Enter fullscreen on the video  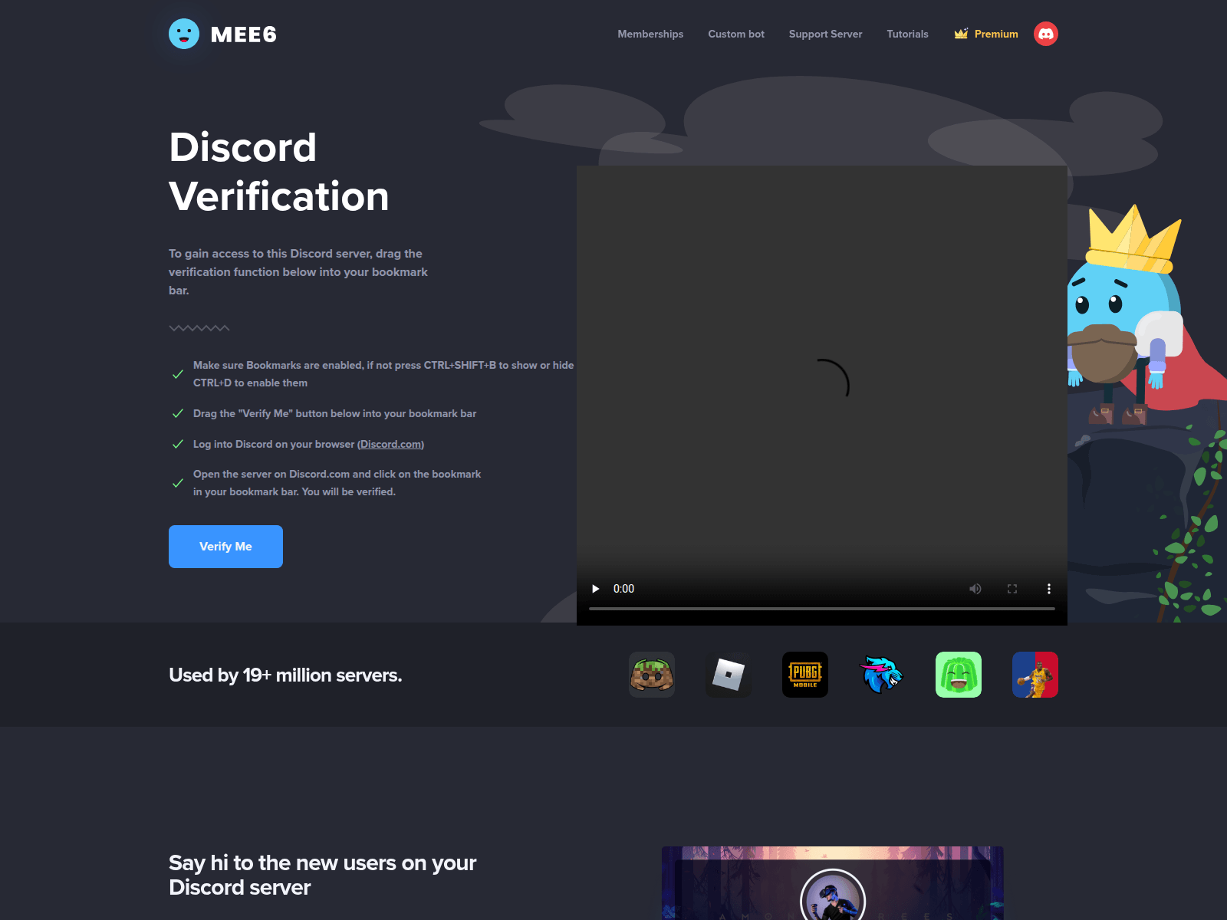(x=1012, y=589)
